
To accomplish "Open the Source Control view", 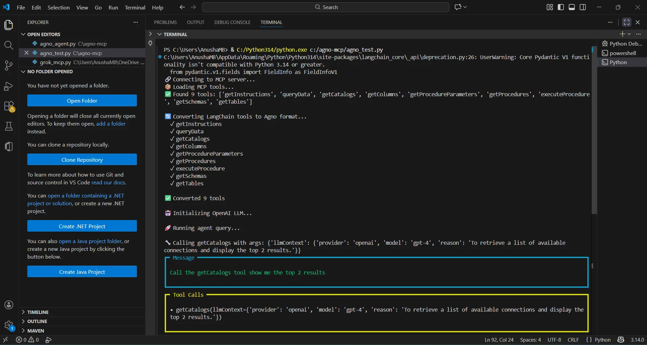I will point(9,65).
